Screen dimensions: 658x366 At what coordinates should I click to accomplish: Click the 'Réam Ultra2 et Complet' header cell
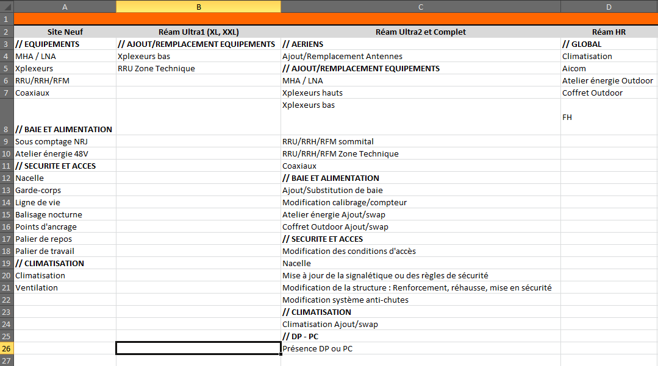click(420, 32)
